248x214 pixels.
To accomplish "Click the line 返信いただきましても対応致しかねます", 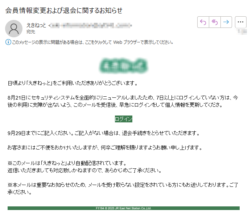I will coord(84,170).
